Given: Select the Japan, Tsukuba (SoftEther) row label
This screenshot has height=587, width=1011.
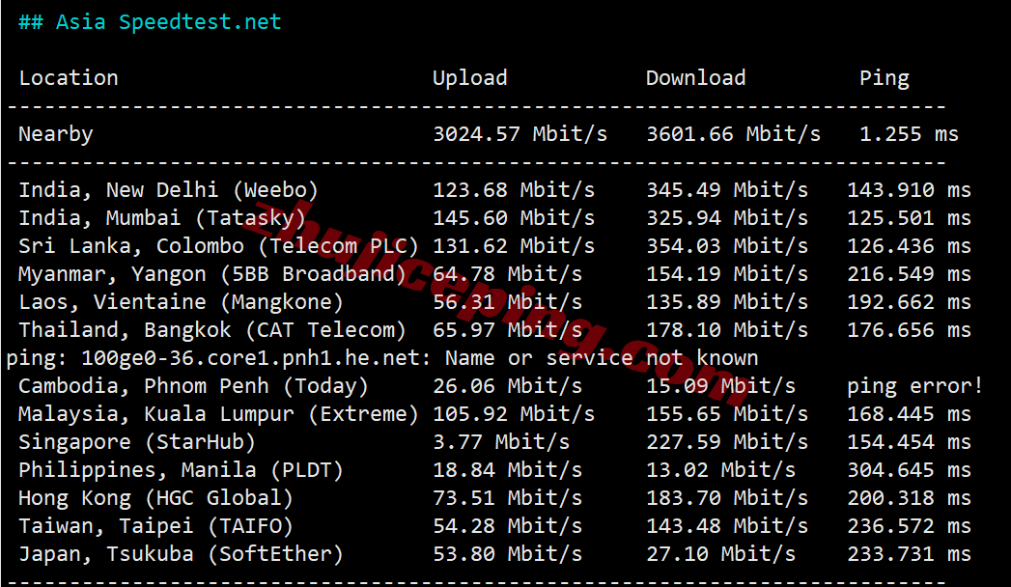Looking at the screenshot, I should (181, 554).
